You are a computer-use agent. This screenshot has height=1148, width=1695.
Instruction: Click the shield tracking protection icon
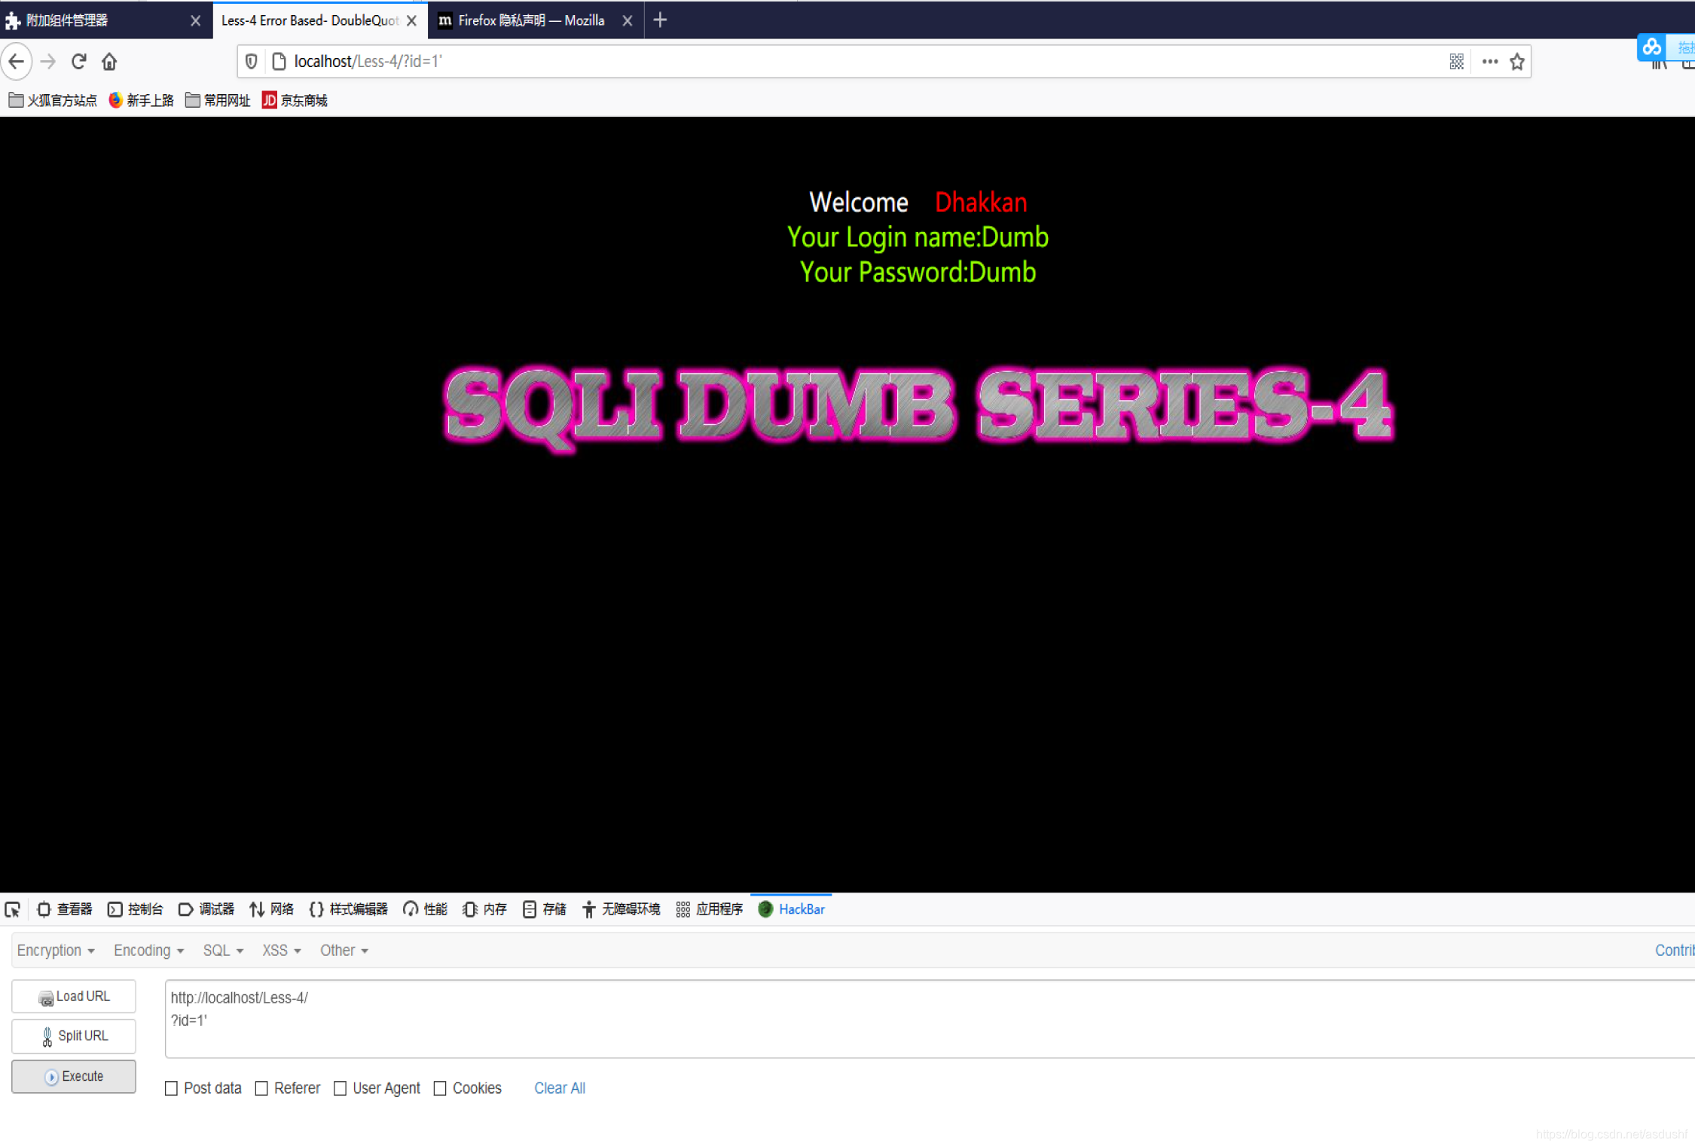pyautogui.click(x=252, y=62)
